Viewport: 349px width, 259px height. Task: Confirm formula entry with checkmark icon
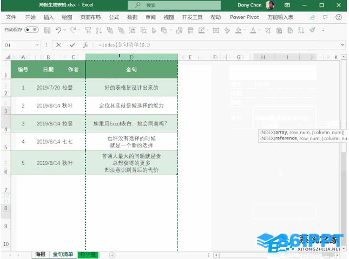pyautogui.click(x=72, y=45)
